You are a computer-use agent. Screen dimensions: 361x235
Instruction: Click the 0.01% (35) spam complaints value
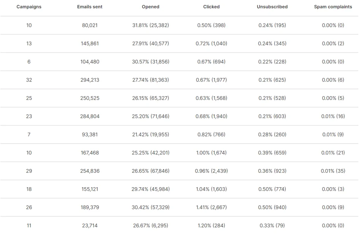[x=333, y=171]
